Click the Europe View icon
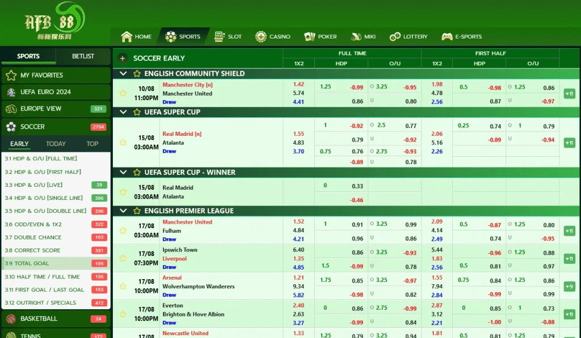This screenshot has width=581, height=338. pyautogui.click(x=11, y=109)
